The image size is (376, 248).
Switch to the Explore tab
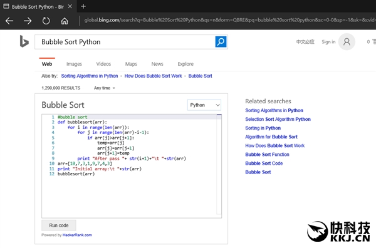(x=185, y=64)
